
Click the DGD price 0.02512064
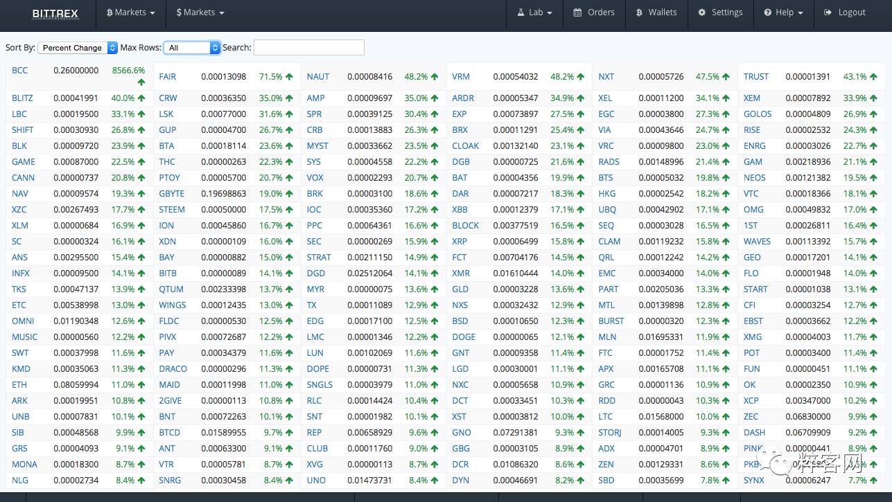(370, 274)
